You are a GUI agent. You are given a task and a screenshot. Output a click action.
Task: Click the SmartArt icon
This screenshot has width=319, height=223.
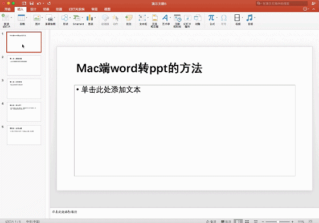pyautogui.click(x=77, y=18)
